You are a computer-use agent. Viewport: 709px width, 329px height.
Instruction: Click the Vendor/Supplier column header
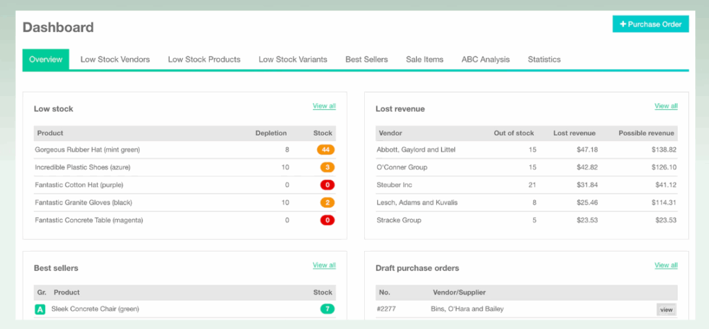460,292
